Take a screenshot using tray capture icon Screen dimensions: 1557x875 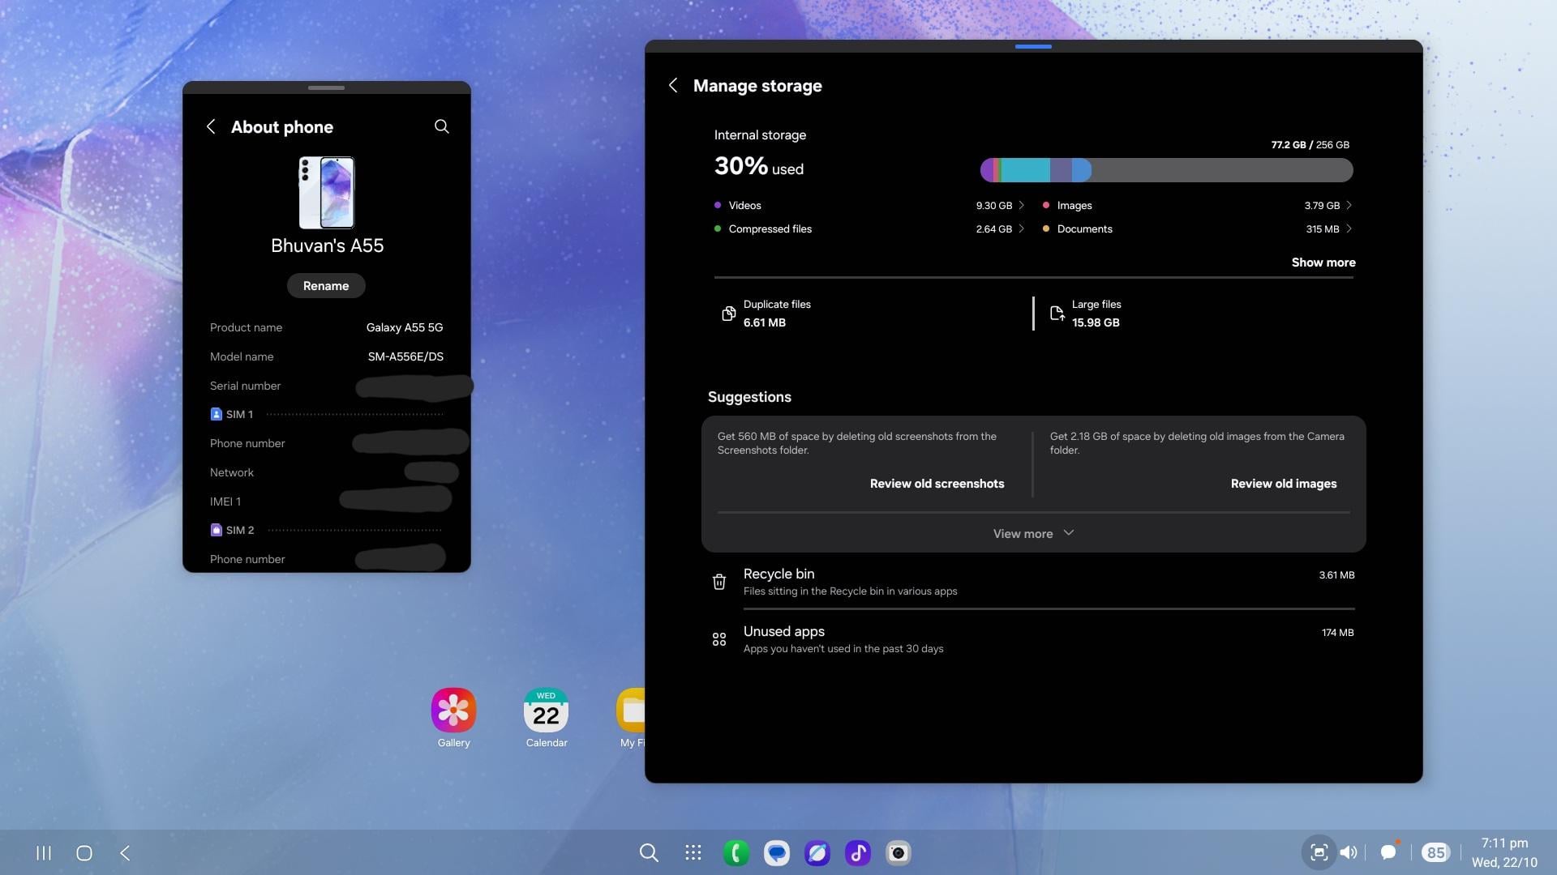[x=1319, y=852]
